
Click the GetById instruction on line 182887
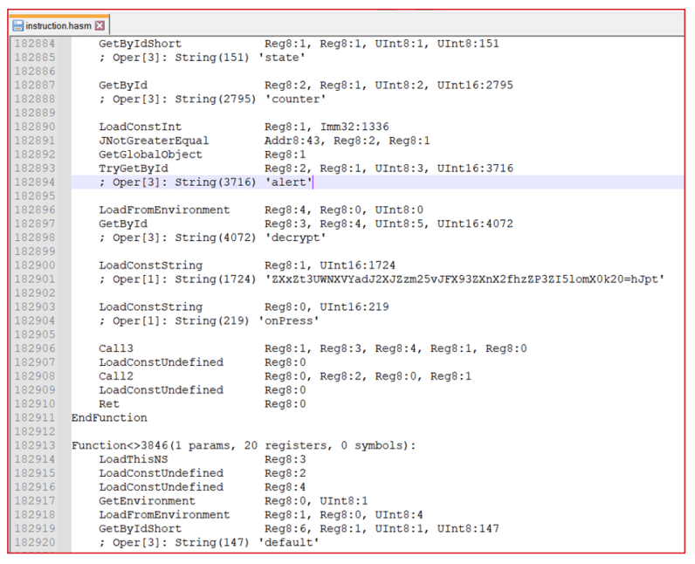[x=123, y=85]
